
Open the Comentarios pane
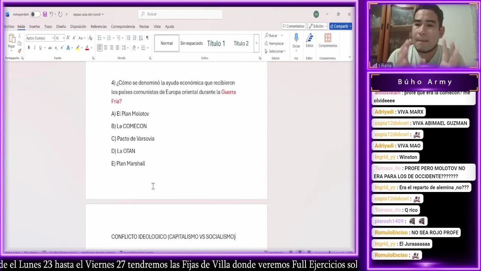pyautogui.click(x=293, y=26)
